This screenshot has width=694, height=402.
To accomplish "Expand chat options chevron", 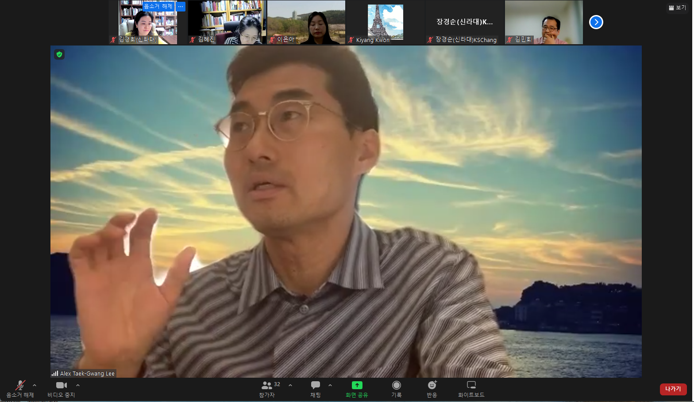I will (x=330, y=385).
